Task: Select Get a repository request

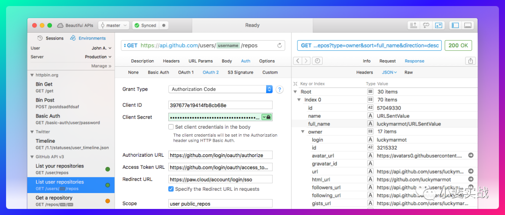Action: pyautogui.click(x=71, y=201)
